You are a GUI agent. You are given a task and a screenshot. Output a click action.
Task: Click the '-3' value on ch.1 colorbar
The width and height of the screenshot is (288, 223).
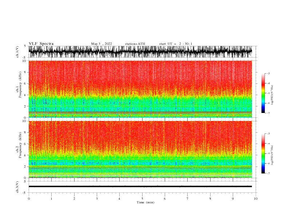268,73
